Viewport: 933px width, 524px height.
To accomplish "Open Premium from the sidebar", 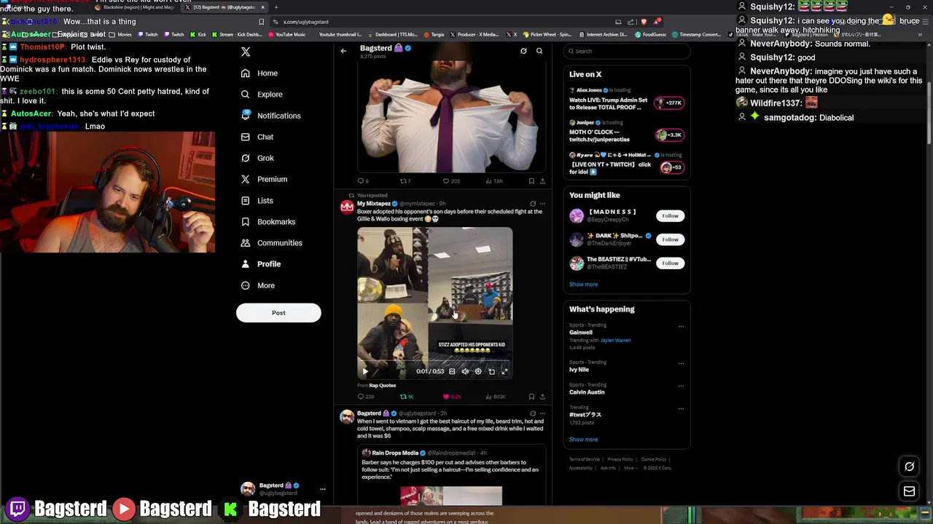I will (x=264, y=179).
